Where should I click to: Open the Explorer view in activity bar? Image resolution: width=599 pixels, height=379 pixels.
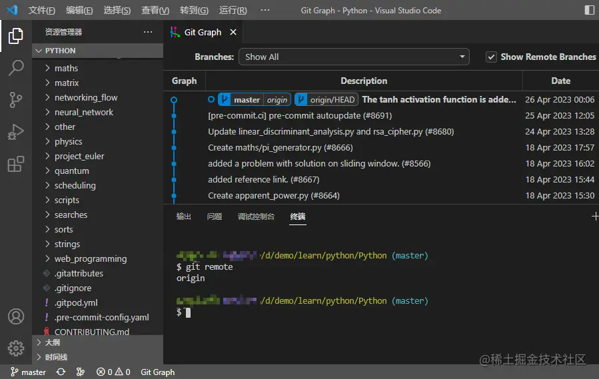(16, 36)
